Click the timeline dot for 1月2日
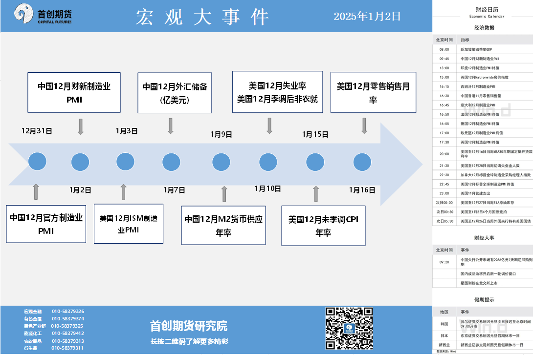533x355 pixels. [80, 162]
